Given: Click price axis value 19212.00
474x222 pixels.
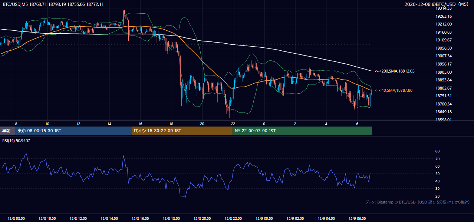Looking at the screenshot, I should coord(444,24).
